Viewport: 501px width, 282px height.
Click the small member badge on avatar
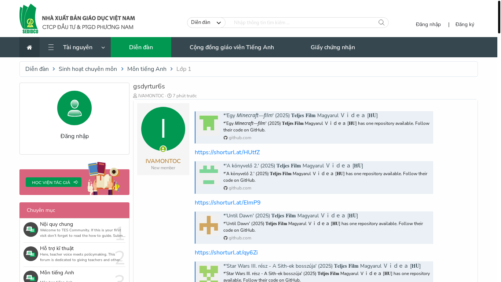point(163,149)
